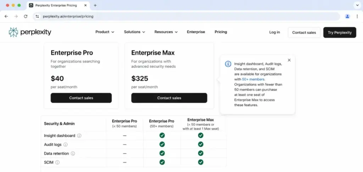This screenshot has height=172, width=363.
Task: Open the browser profile avatar
Action: pos(347,16)
